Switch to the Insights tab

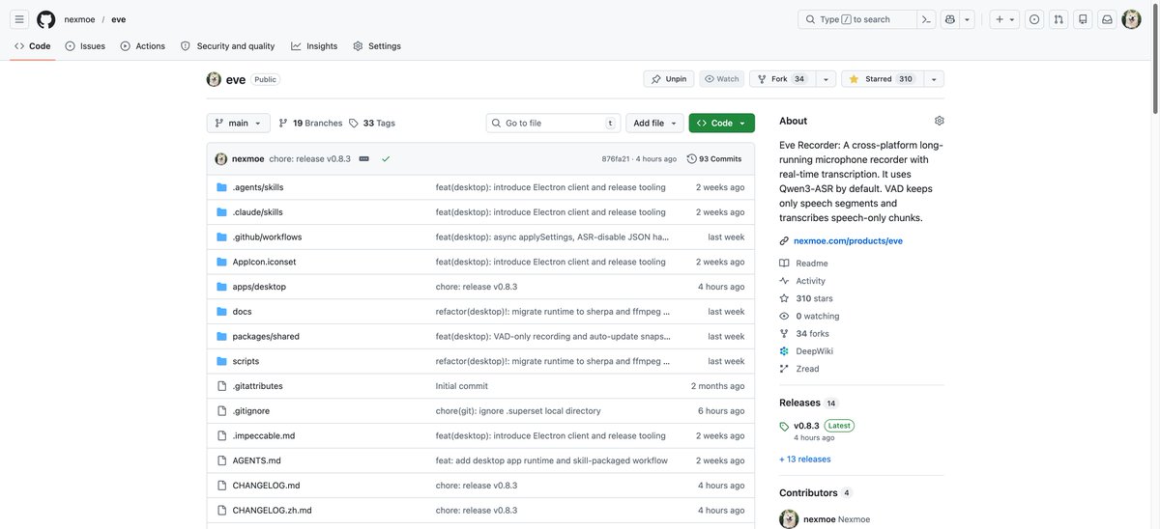314,46
